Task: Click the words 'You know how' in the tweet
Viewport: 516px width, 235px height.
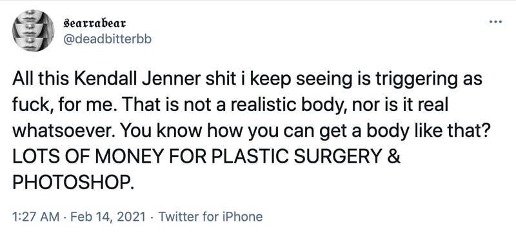Action: tap(181, 132)
